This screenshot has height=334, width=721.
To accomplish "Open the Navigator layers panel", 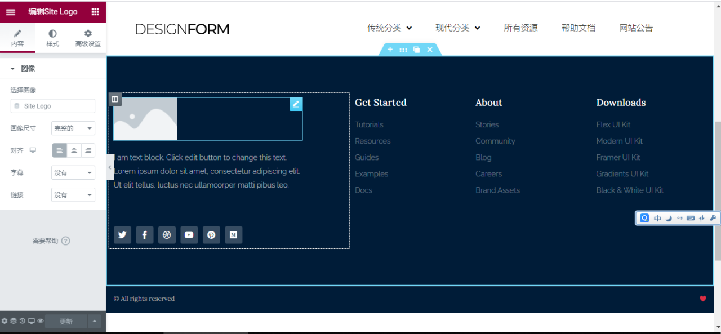I will [12, 320].
